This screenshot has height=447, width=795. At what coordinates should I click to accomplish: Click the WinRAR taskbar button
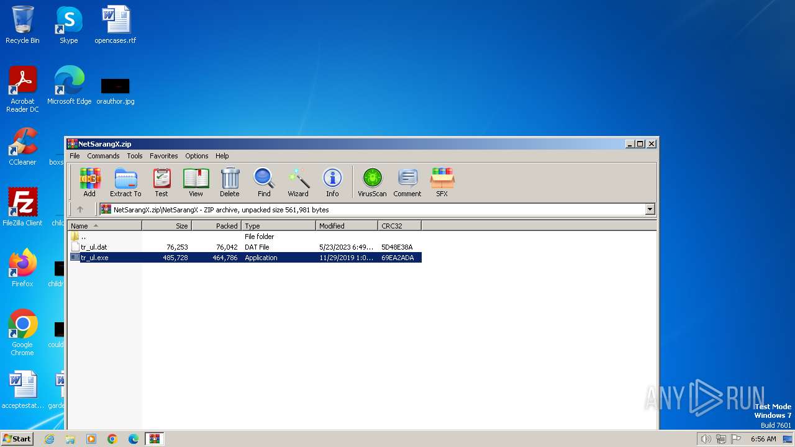pyautogui.click(x=155, y=439)
